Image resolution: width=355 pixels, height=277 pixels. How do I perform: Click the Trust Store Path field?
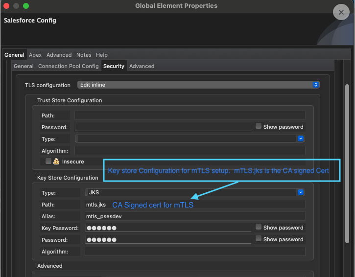[189, 115]
